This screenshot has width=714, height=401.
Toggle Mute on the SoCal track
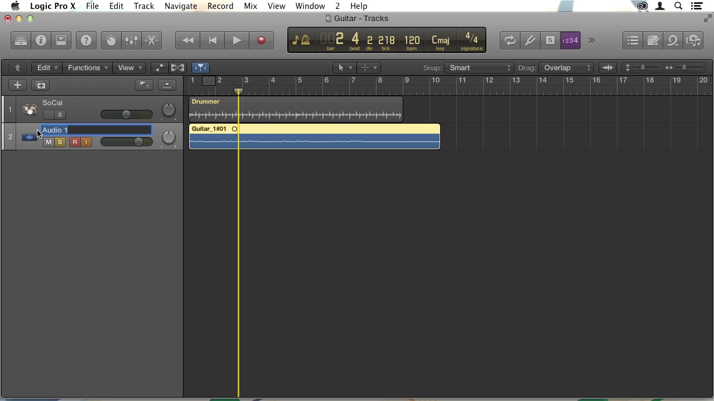49,115
